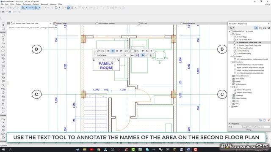Toggle right text alignment
The image size is (271, 152).
(x=117, y=51)
